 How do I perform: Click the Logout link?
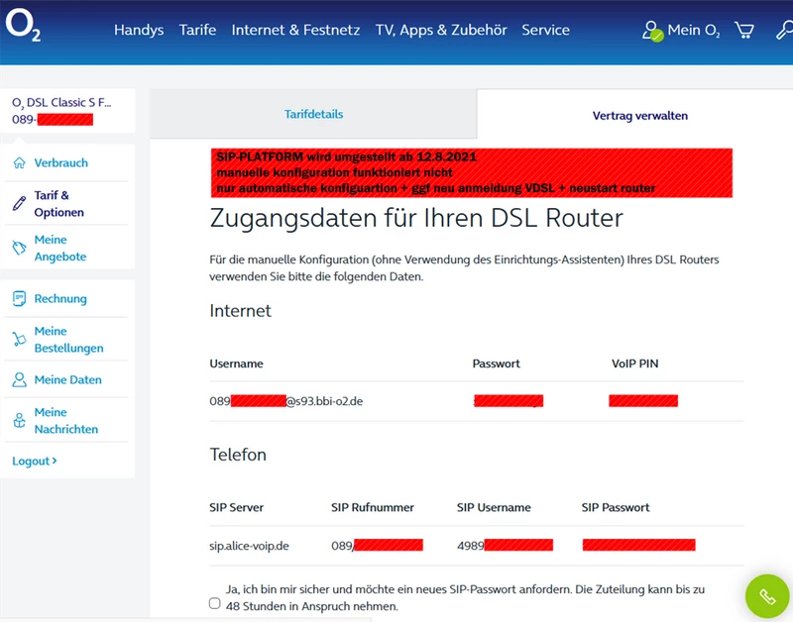35,461
